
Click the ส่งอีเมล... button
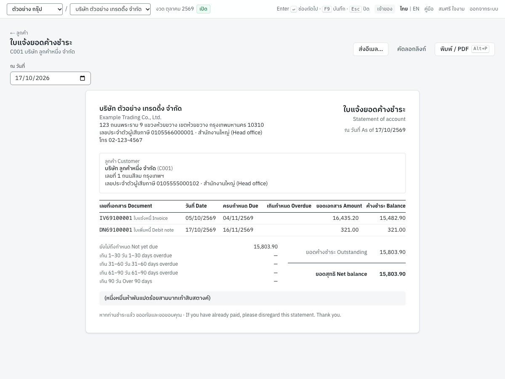[x=371, y=49]
